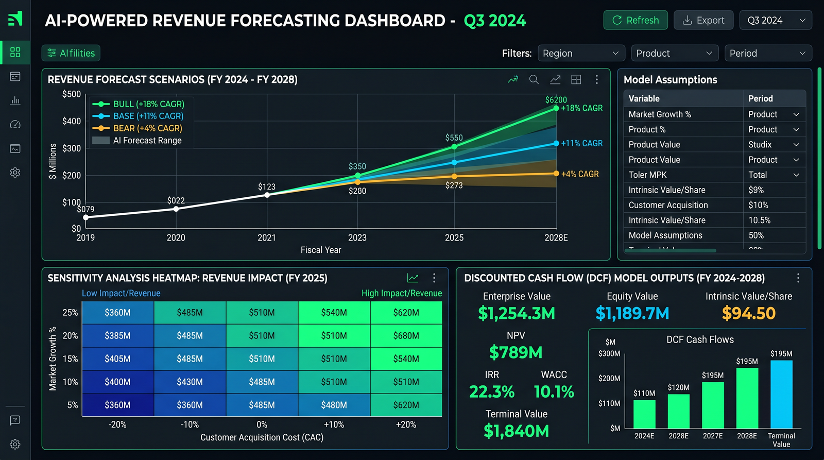Click the $400M heatmap cell
Viewport: 824px width, 460px height.
(118, 382)
